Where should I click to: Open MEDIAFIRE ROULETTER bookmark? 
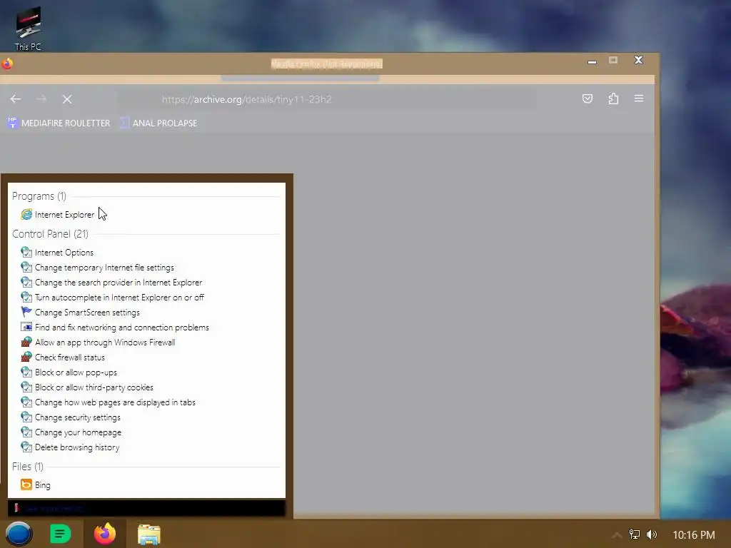point(59,123)
